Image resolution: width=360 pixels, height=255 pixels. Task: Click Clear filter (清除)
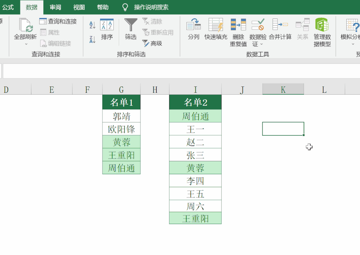[x=152, y=21]
